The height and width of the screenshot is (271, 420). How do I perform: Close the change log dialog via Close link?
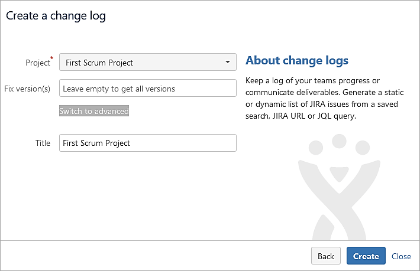pos(401,256)
